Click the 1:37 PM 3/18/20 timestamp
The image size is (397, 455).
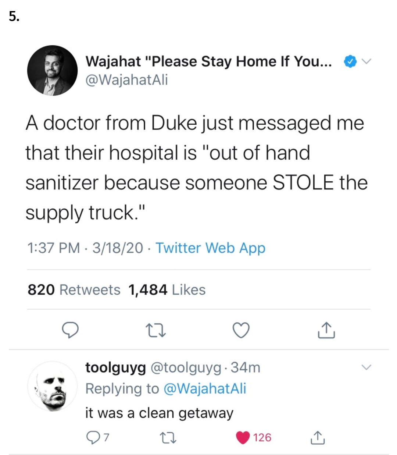coord(85,248)
